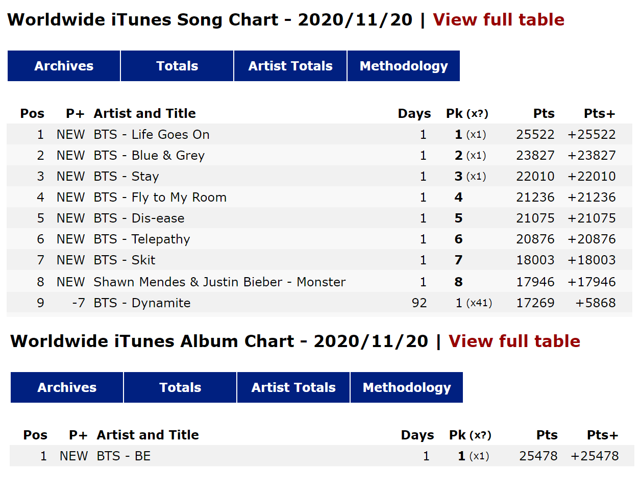641x492 pixels.
Task: Select BTS - Blue & Grey entry
Action: (x=149, y=156)
